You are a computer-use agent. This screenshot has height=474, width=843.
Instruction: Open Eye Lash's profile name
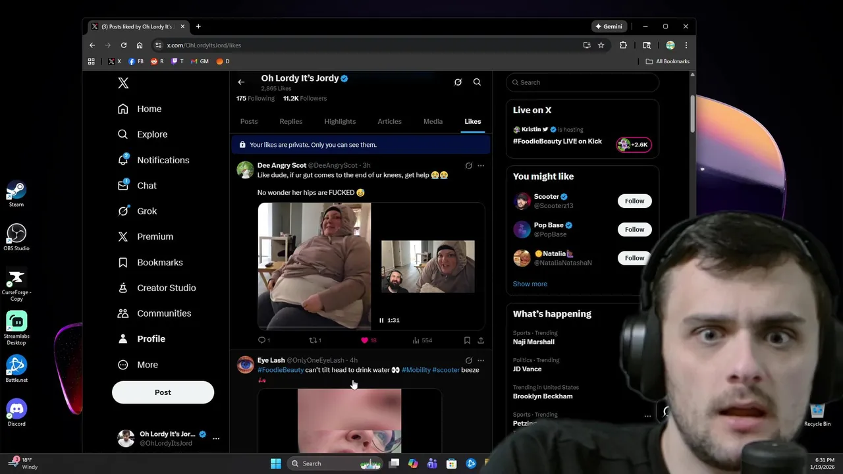[x=271, y=360]
